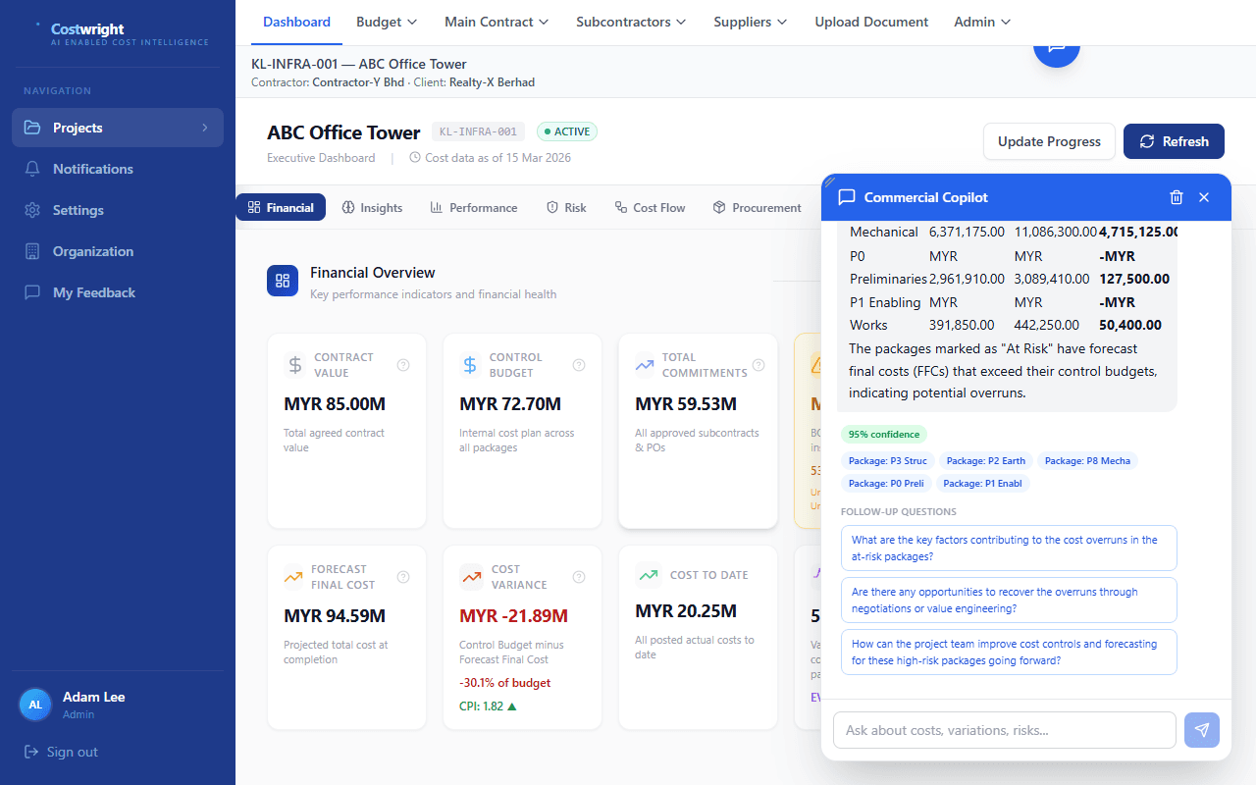Click the Financial Overview grid icon
This screenshot has width=1256, height=785.
tap(283, 281)
